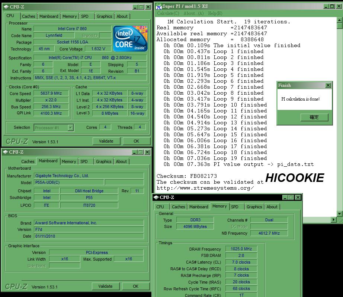This screenshot has height=297, width=343.
Task: Click the QPI Link value 4100.3 MHz
Action: coord(51,113)
